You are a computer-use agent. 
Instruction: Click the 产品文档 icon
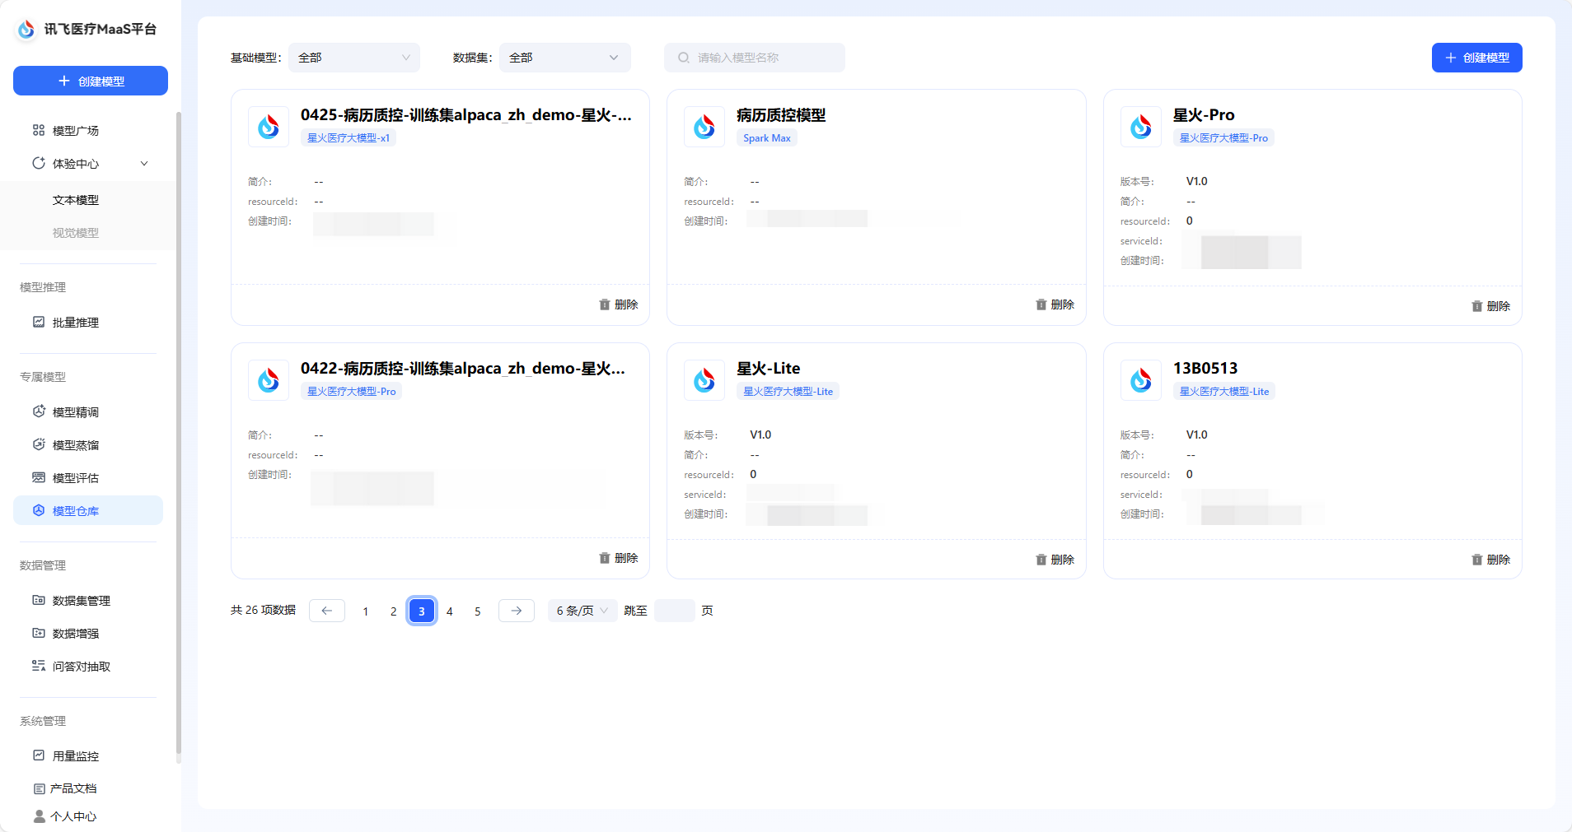coord(40,788)
